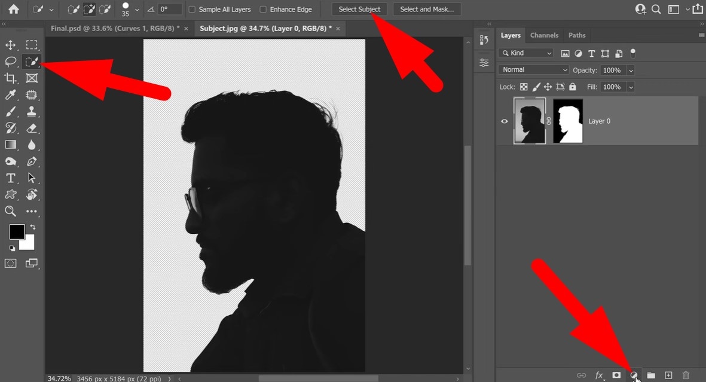Switch to the Paths tab
Screen dimensions: 706x382
pos(577,35)
